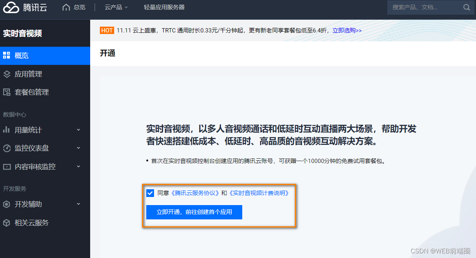Image resolution: width=476 pixels, height=258 pixels.
Task: Uncheck the agreement checkbox
Action: tap(150, 193)
